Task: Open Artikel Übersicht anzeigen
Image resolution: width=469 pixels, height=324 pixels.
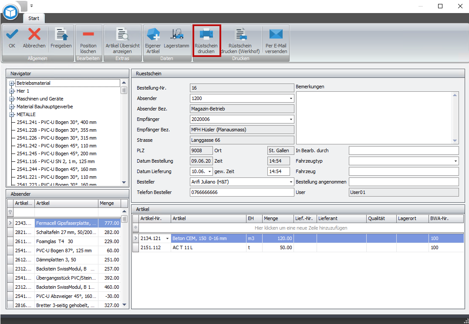Action: [x=122, y=40]
